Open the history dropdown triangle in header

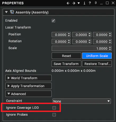pos(79,3)
